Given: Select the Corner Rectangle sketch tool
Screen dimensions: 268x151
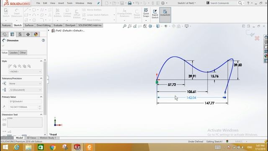Looking at the screenshot, I should (26, 15).
